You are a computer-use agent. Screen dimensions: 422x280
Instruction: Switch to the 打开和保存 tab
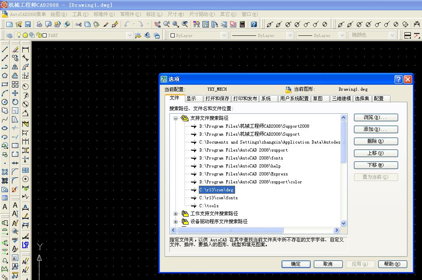pos(217,99)
